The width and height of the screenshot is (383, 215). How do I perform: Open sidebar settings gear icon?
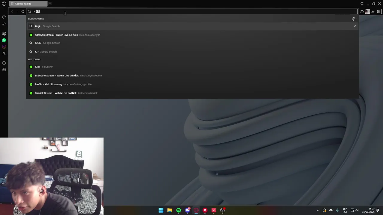click(x=4, y=70)
